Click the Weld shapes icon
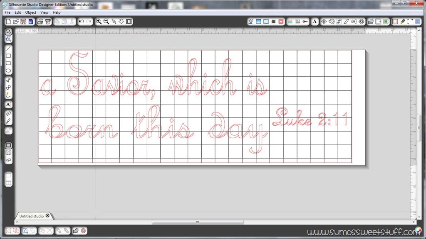Screen dimensions: 426x239 point(76,231)
